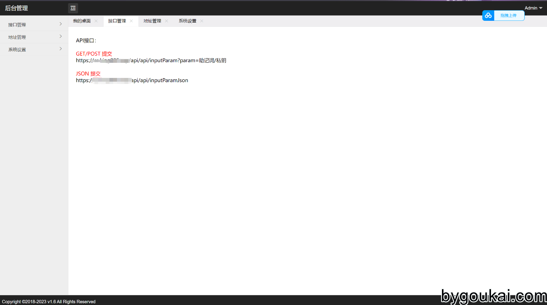The height and width of the screenshot is (305, 547).
Task: Click the blue cloud icon in upload widget
Action: 488,16
